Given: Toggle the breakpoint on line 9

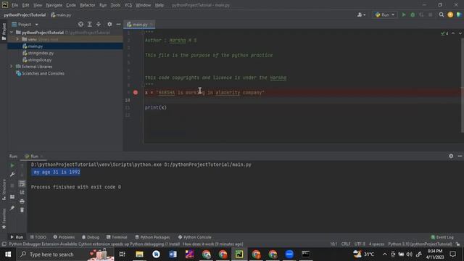Looking at the screenshot, I should (136, 92).
